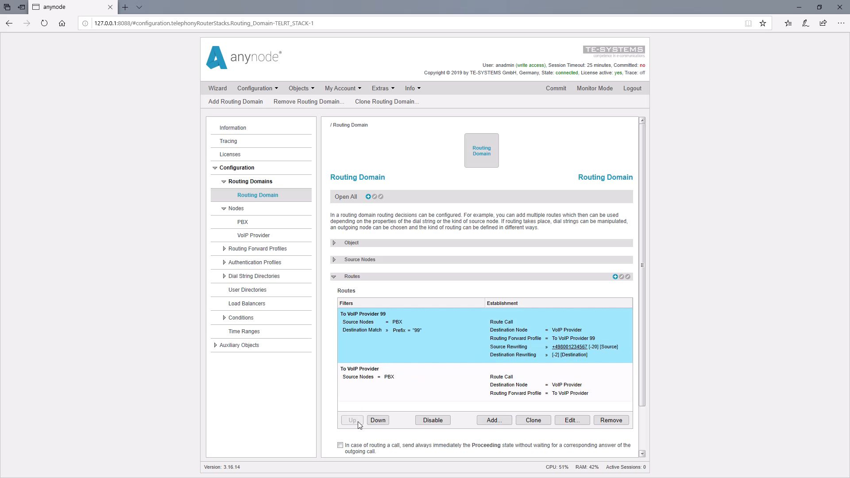Reload the page with browser refresh icon

pyautogui.click(x=44, y=23)
